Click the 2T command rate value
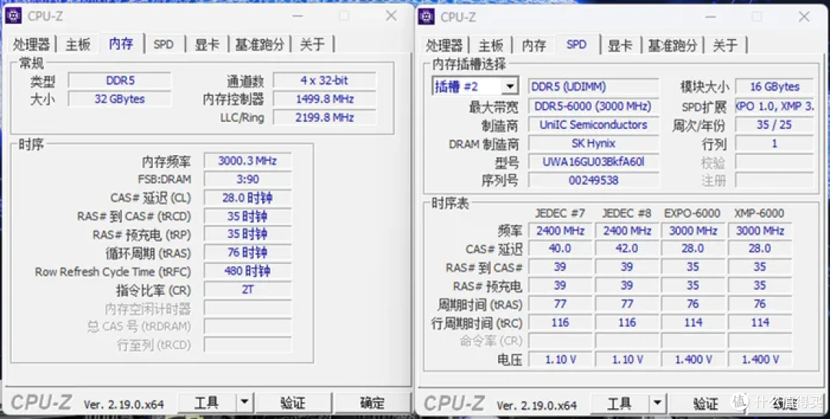This screenshot has width=830, height=419. pos(247,289)
